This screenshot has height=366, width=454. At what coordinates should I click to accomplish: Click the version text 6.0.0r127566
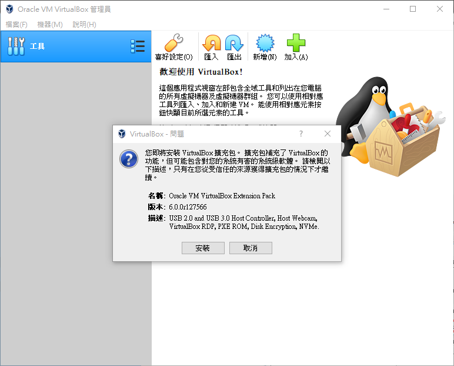(x=188, y=207)
